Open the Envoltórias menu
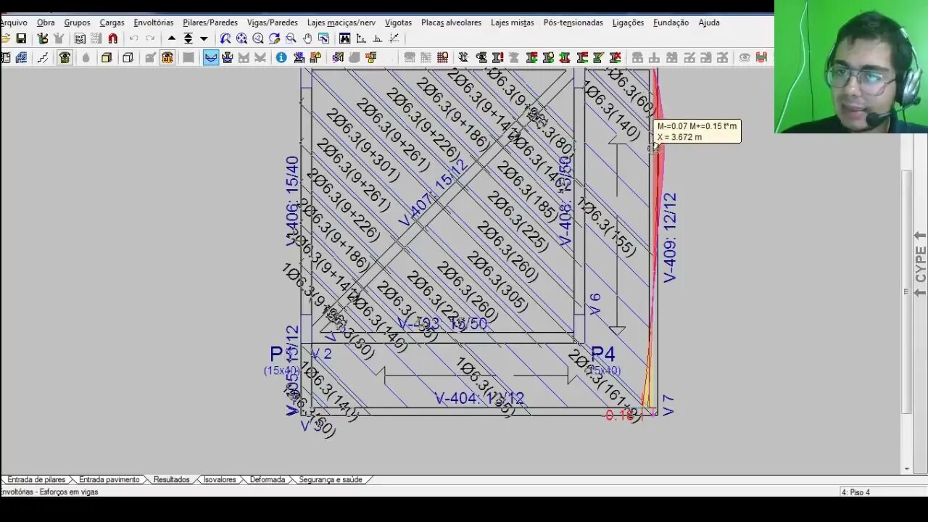 [154, 22]
